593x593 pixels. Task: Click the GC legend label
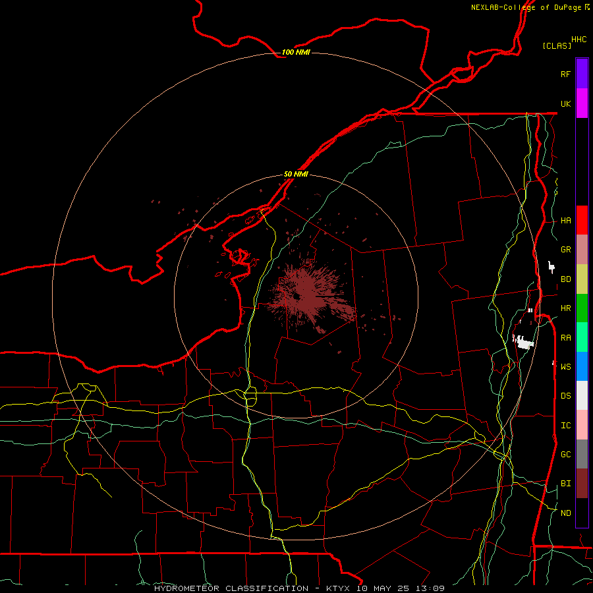point(565,455)
